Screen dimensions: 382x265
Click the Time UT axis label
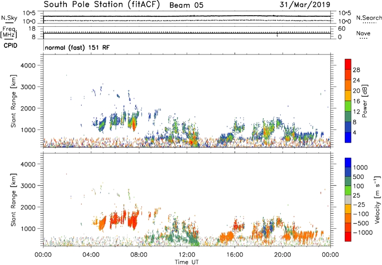(x=187, y=262)
